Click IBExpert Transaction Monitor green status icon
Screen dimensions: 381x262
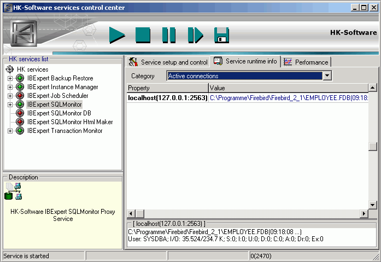pyautogui.click(x=20, y=131)
